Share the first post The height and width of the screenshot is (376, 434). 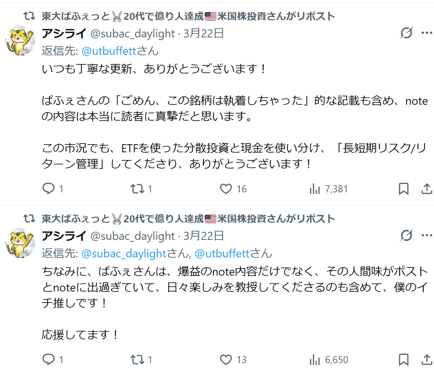427,189
